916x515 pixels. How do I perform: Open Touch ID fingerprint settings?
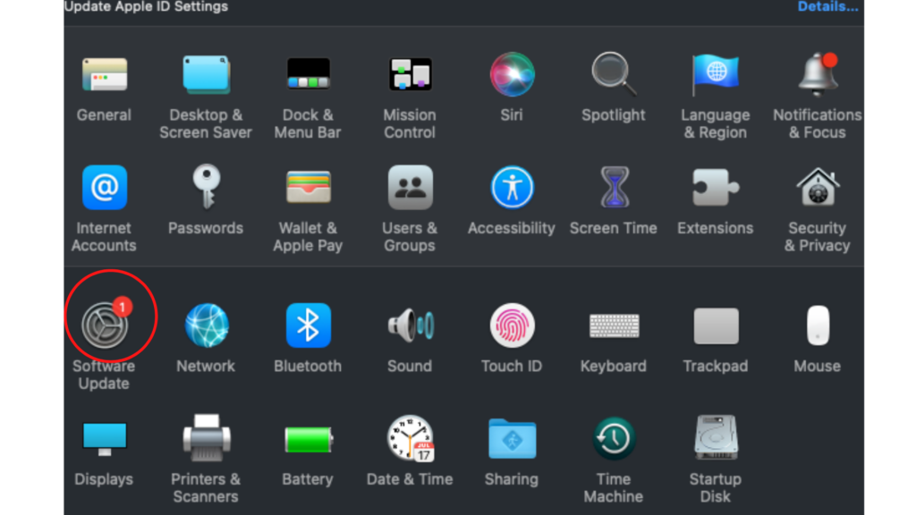tap(512, 325)
